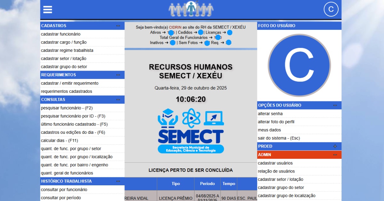Open the hamburger menu icon
Image resolution: width=384 pixels, height=201 pixels.
[48, 10]
